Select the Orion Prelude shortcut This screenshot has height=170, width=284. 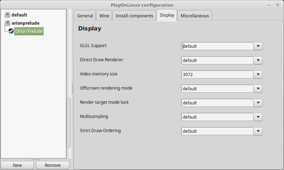(x=29, y=31)
